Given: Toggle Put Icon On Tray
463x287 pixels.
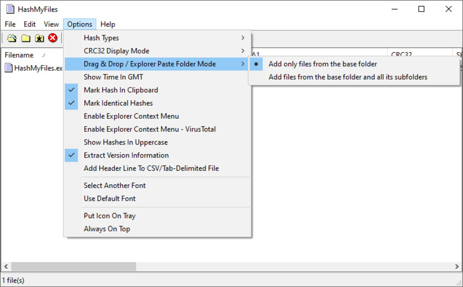Looking at the screenshot, I should click(156, 216).
